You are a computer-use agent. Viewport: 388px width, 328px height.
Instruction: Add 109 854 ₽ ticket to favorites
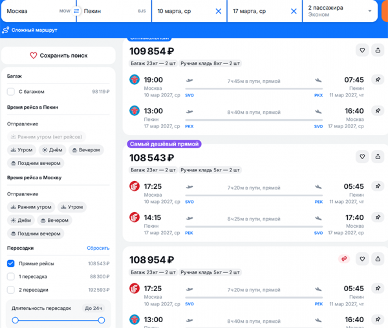362,50
